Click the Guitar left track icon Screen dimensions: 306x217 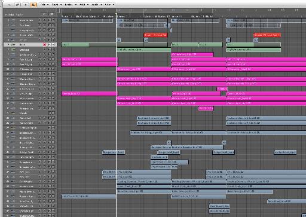click(13, 118)
